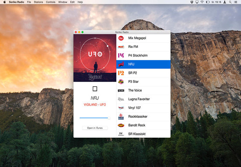This screenshot has height=167, width=241.
Task: Click the volume slider knob
Action: (109, 118)
